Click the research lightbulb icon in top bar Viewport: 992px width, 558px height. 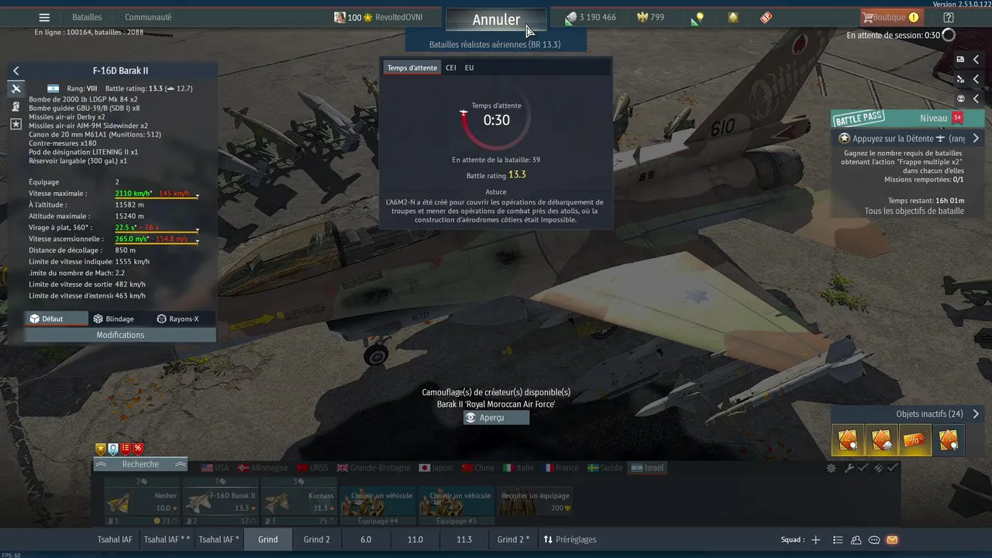(x=697, y=17)
